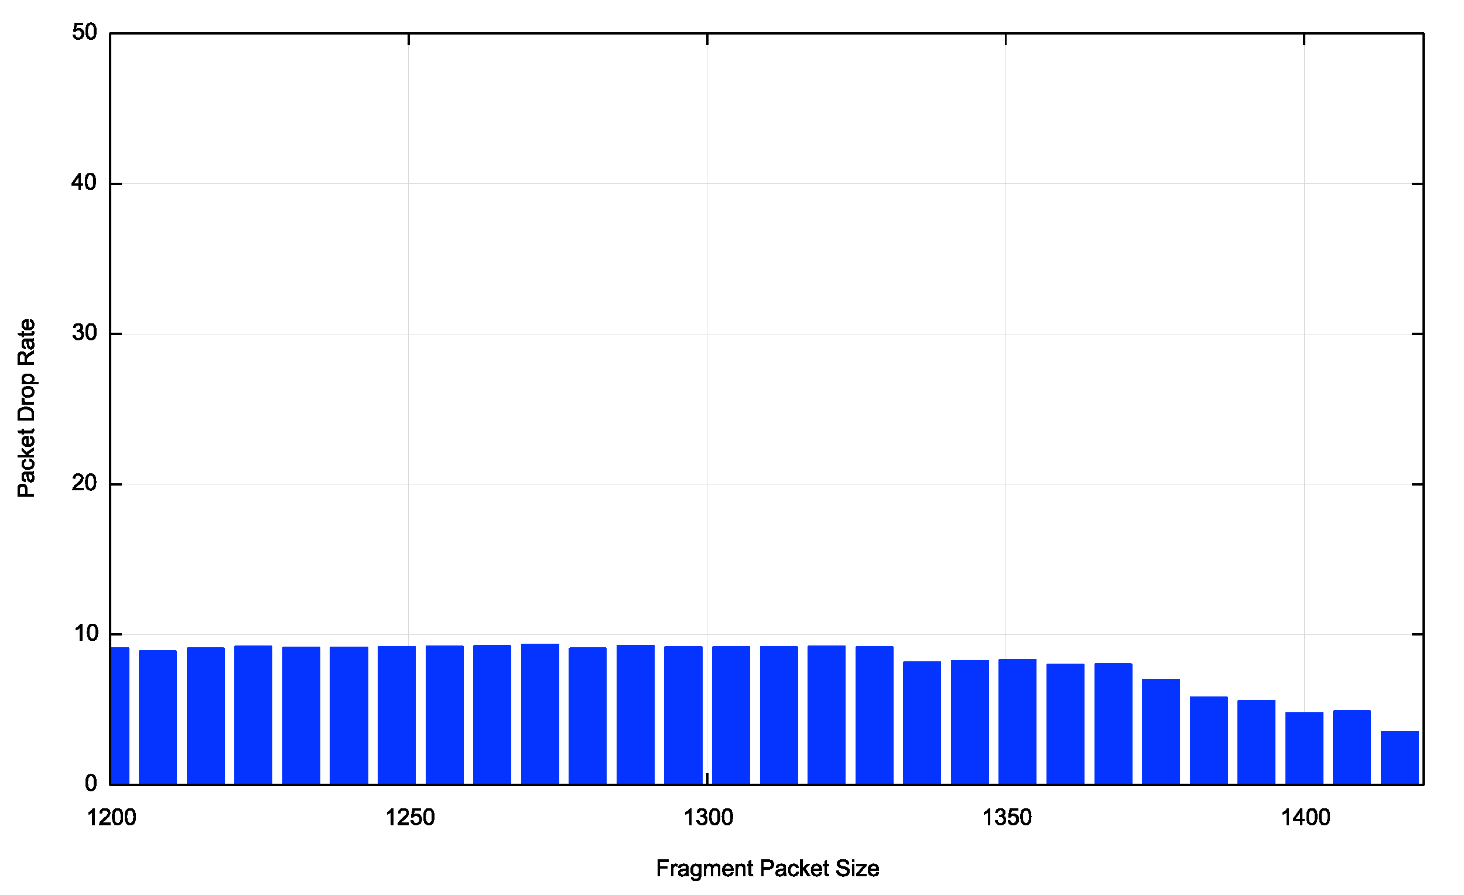Select the shortest bar at far right

point(1399,758)
